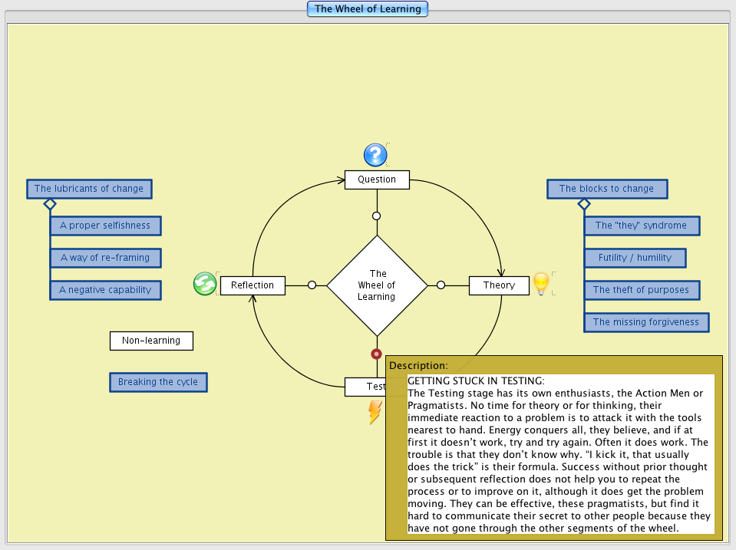
Task: Click the Wheel of Learning diamond
Action: [377, 285]
